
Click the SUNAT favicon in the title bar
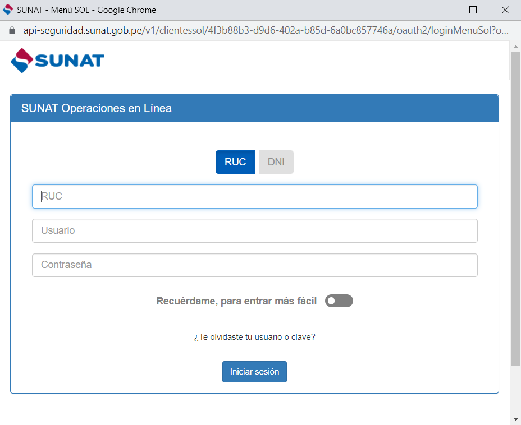(8, 10)
